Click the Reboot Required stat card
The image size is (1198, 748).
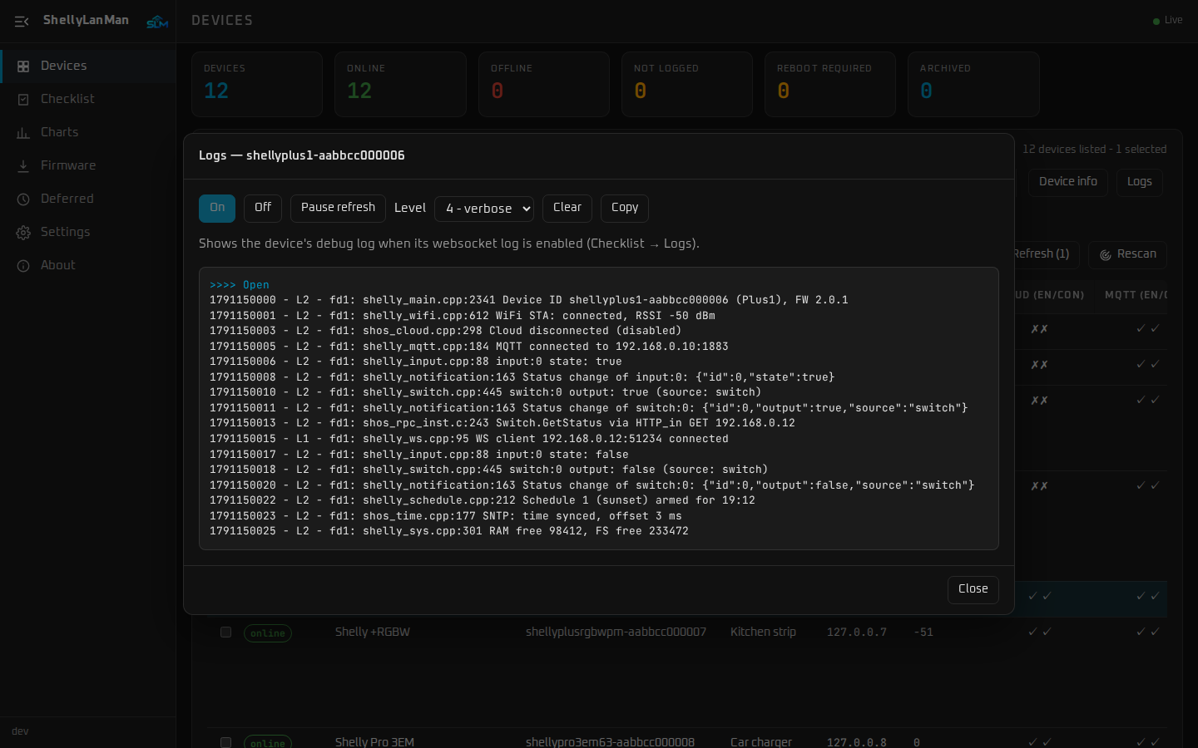(x=830, y=84)
